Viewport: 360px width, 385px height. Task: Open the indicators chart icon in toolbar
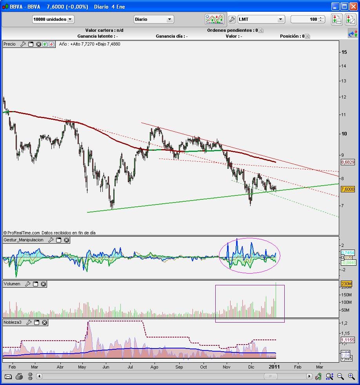(214, 19)
